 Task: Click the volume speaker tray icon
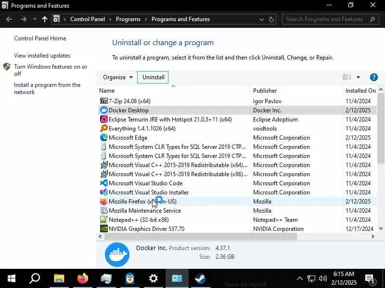pyautogui.click(x=322, y=278)
